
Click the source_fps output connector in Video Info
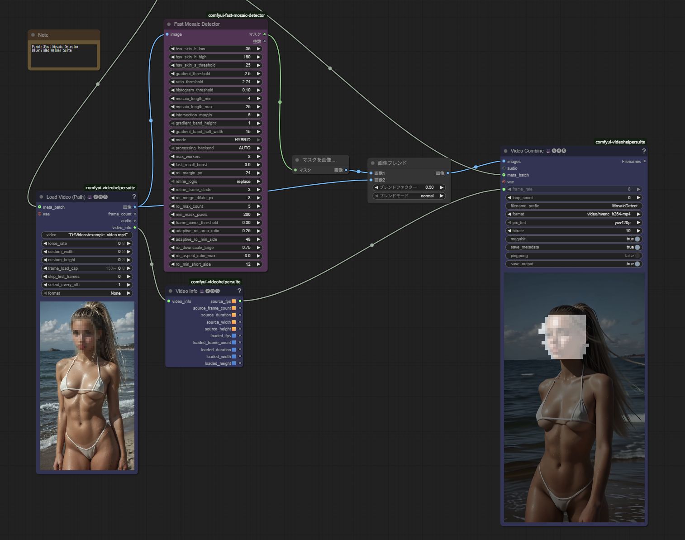click(x=240, y=301)
